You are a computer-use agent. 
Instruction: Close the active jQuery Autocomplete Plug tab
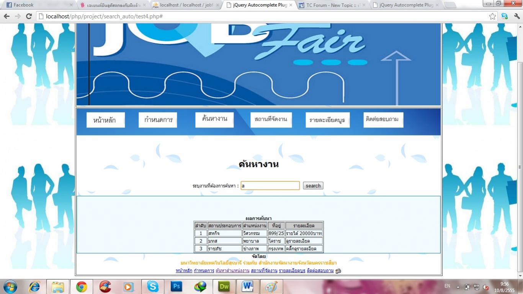(291, 5)
